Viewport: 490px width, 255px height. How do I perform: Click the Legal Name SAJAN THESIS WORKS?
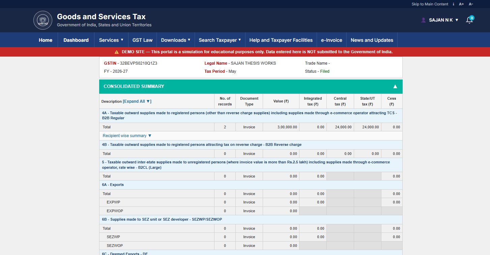(x=253, y=63)
